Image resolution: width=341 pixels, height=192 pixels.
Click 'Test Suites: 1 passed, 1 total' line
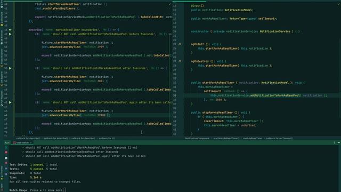pyautogui.click(x=34, y=165)
